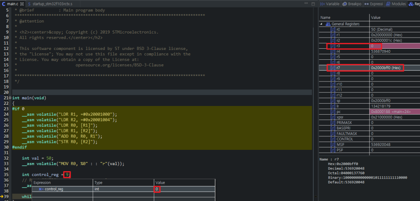
Task: Place cursor on 'int val = 50;' line
Action: coord(38,158)
